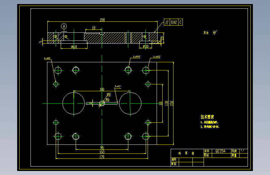
Task: Select the 95 horizontal dimension
Action: coord(102,148)
